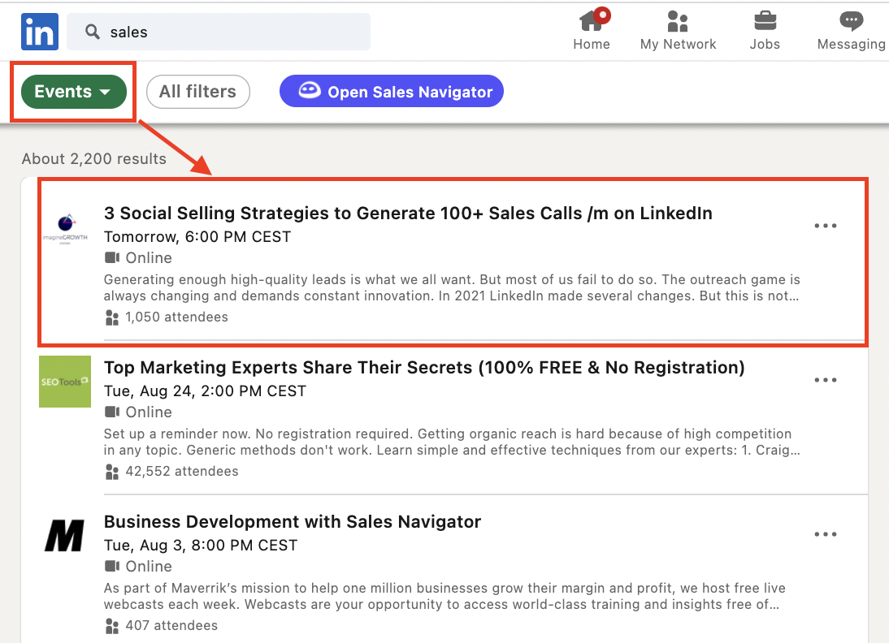Click the 407 attendees text

(x=171, y=625)
